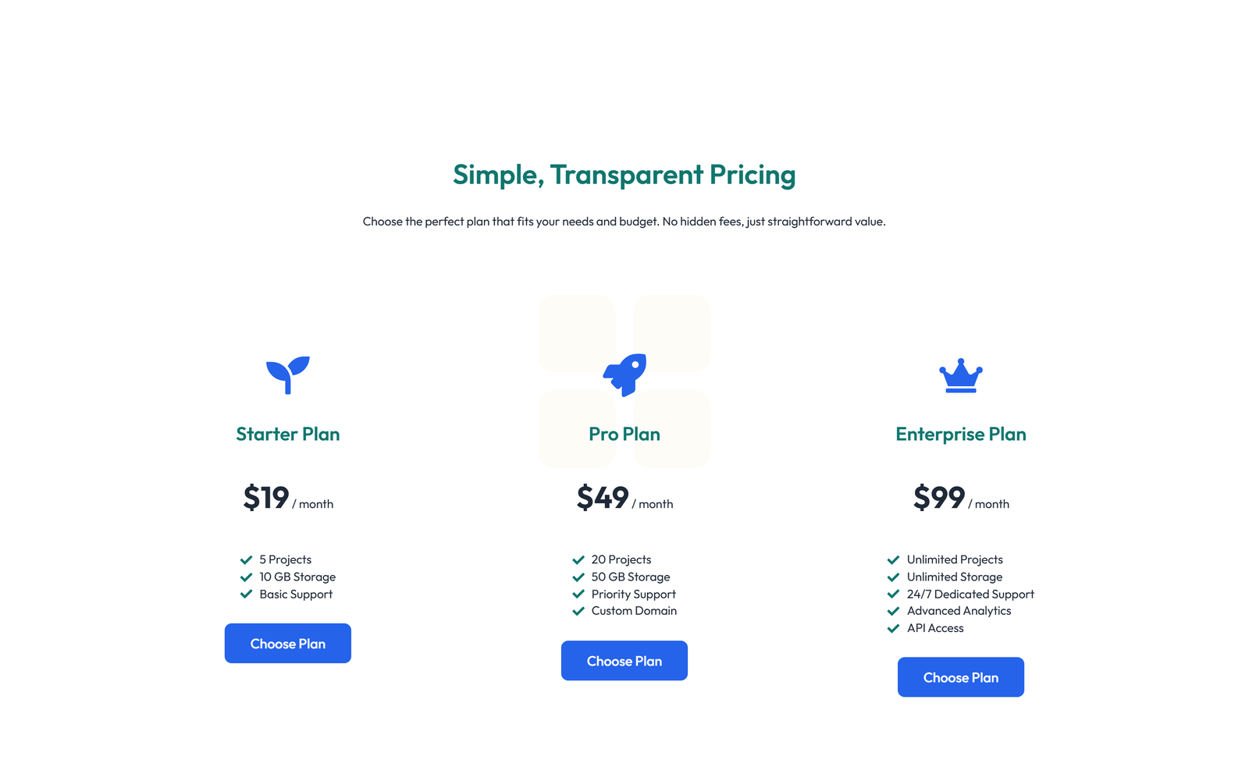Click the checkmark beside Advanced Analytics
This screenshot has width=1249, height=763.
pos(892,611)
